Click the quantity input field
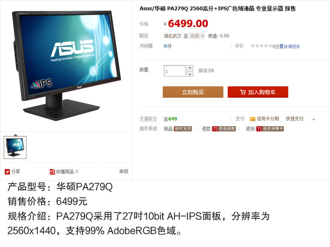This screenshot has height=247, width=330. (x=175, y=71)
